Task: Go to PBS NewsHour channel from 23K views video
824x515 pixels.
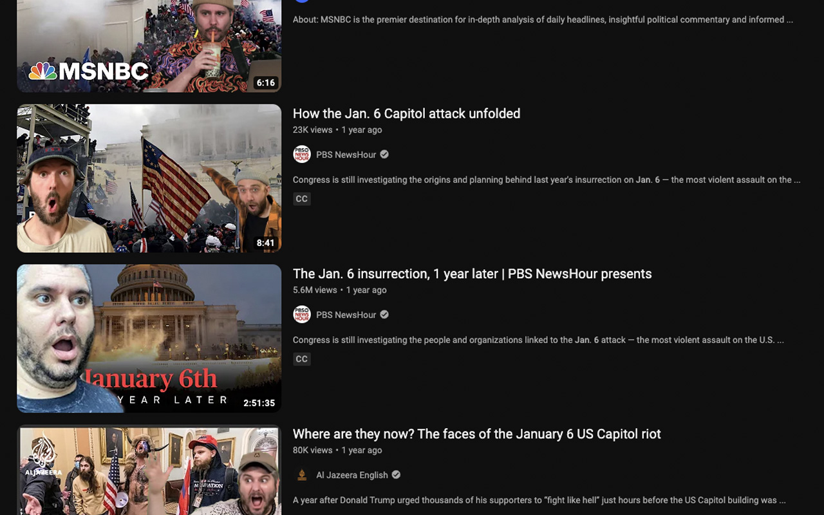Action: click(346, 154)
